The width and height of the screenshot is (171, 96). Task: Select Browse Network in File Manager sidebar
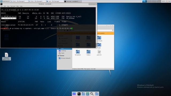coord(65,58)
